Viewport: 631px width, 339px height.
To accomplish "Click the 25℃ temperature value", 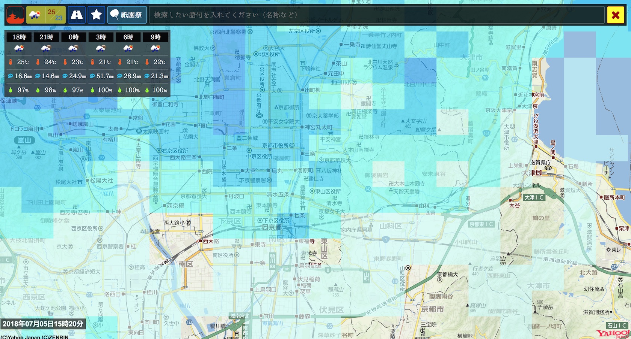I will [x=23, y=62].
